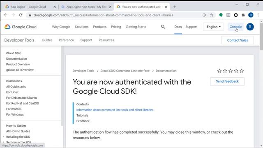Viewport: 263px width, 148px height.
Task: Select the Docs tab
Action: [x=178, y=27]
